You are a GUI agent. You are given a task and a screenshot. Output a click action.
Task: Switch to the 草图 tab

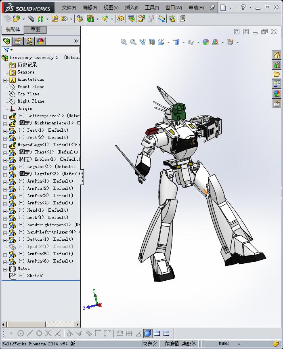[35, 29]
